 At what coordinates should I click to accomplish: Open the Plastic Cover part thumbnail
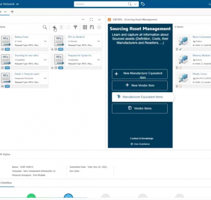pos(184,78)
